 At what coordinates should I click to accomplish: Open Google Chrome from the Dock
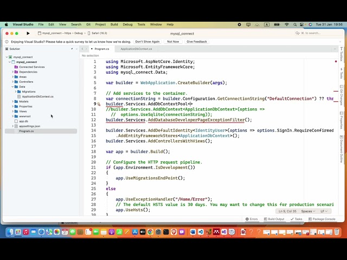tap(150, 232)
